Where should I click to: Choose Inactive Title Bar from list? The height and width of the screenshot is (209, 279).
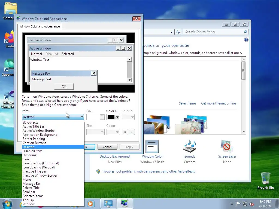point(53,171)
